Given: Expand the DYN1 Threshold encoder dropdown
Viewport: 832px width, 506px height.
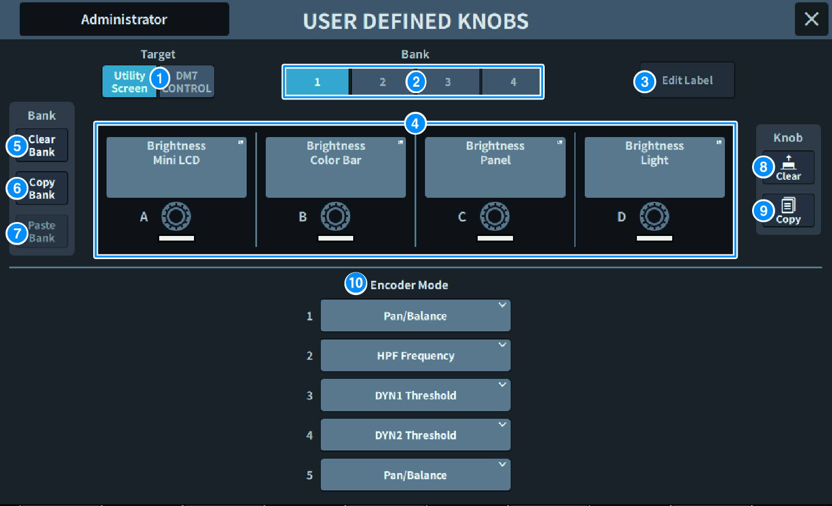Looking at the screenshot, I should 415,396.
